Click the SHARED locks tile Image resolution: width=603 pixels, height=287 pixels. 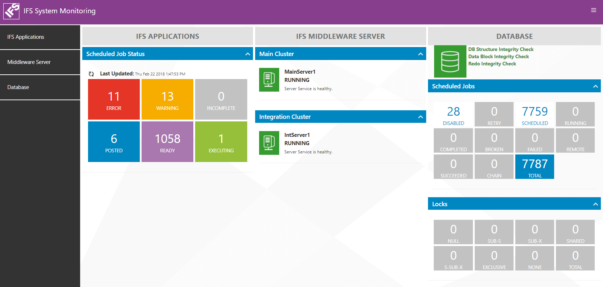575,232
